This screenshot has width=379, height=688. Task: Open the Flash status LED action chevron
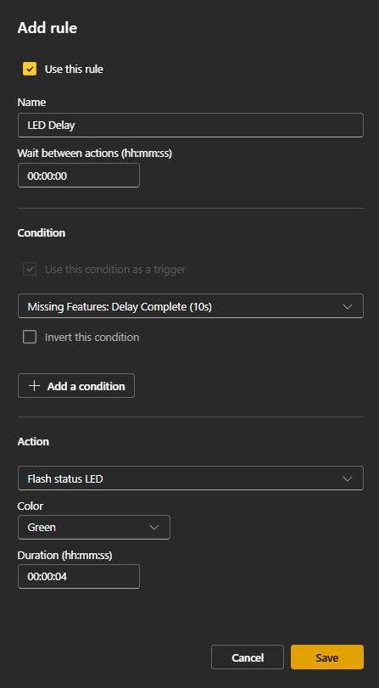pyautogui.click(x=348, y=478)
